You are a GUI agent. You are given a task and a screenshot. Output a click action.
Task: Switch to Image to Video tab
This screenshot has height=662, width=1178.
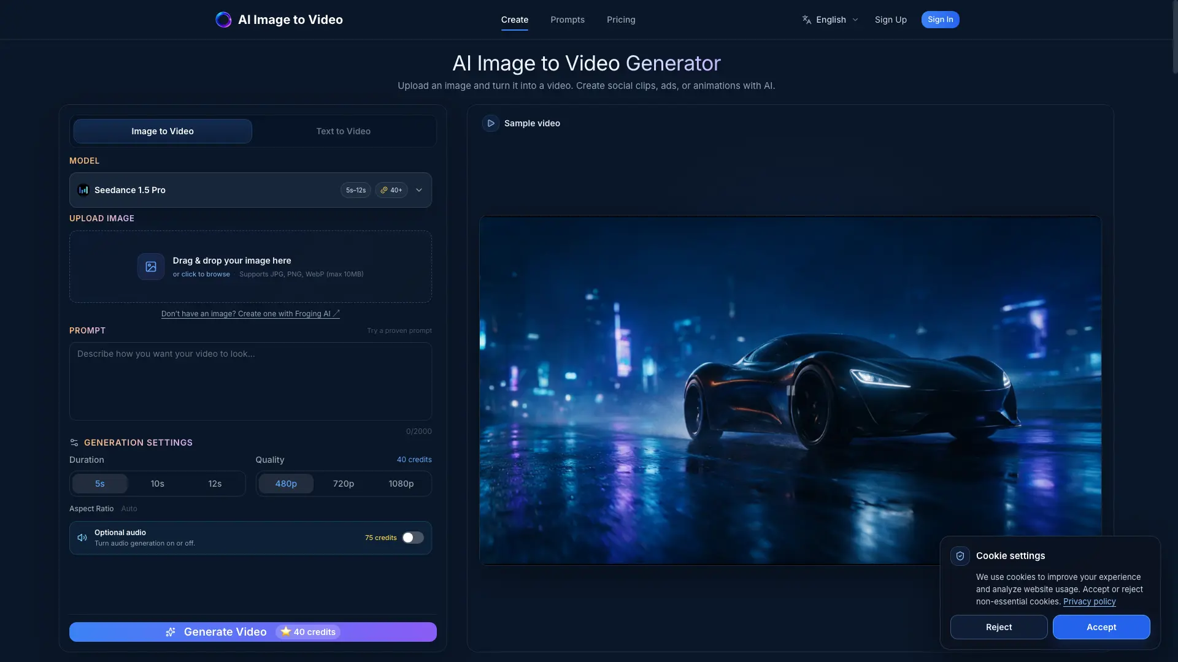163,131
